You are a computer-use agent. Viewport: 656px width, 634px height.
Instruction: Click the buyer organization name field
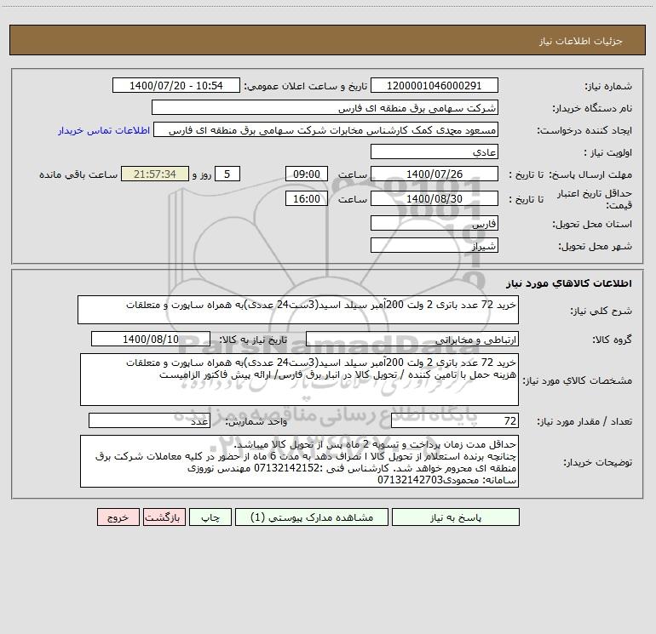[x=325, y=107]
